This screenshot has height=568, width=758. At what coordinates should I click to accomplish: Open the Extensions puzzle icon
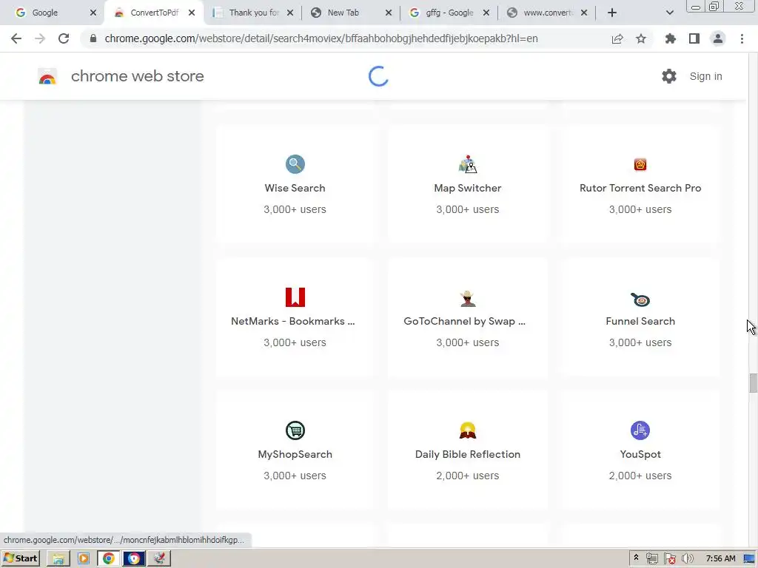click(x=671, y=38)
